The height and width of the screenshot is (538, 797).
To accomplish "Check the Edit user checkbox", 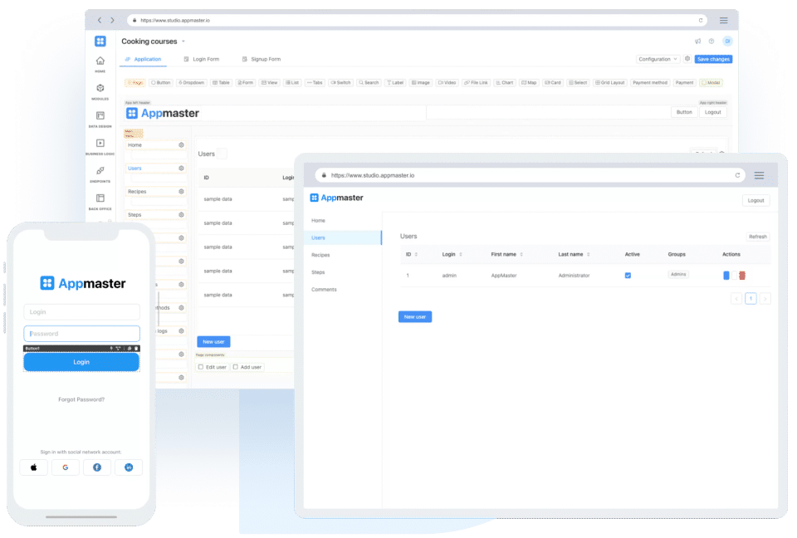I will tap(201, 367).
